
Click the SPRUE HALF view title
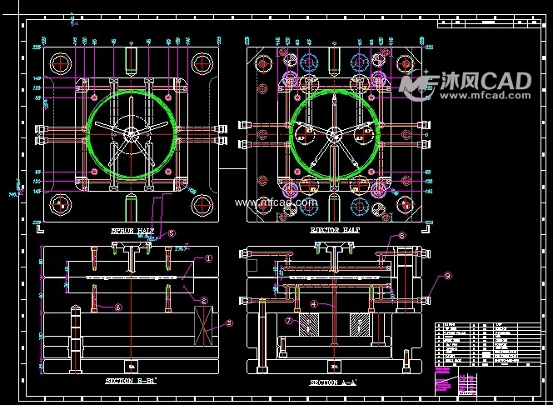[x=132, y=231]
